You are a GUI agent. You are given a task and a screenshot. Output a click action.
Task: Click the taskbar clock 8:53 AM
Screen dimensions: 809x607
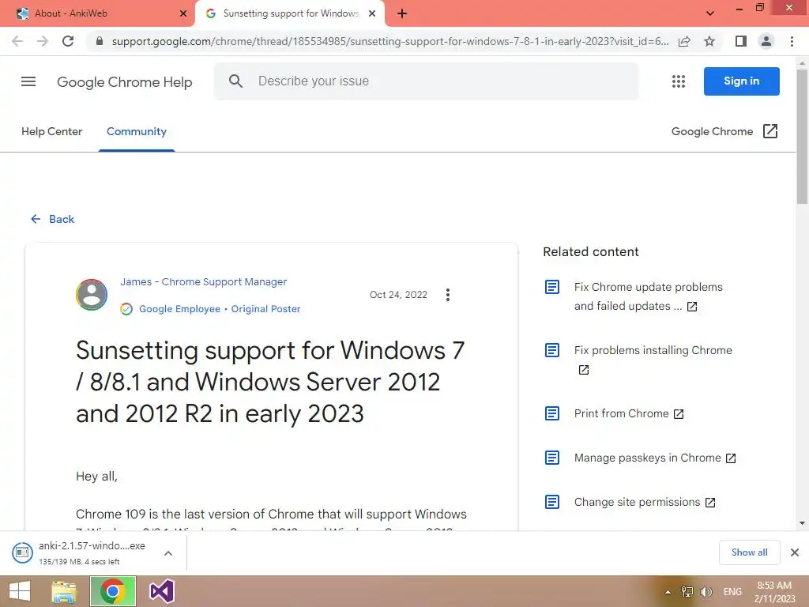pos(774,592)
